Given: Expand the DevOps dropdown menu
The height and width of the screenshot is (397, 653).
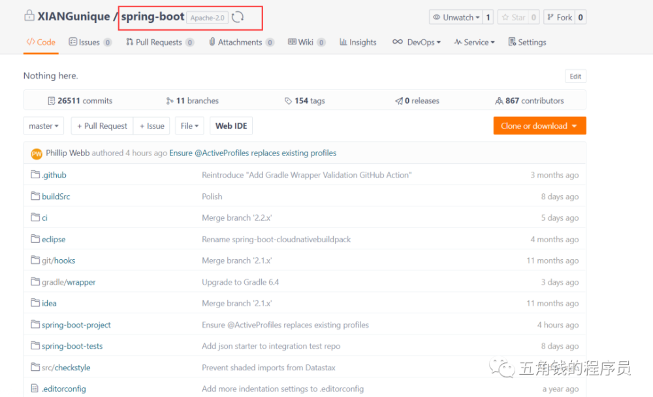Looking at the screenshot, I should 417,42.
